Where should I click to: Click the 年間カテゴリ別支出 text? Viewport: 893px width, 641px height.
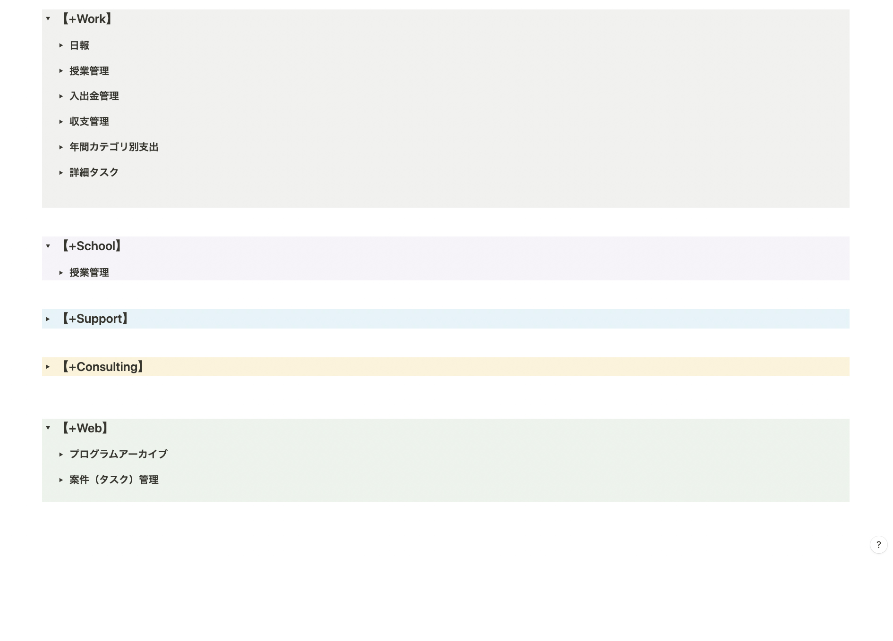coord(114,147)
